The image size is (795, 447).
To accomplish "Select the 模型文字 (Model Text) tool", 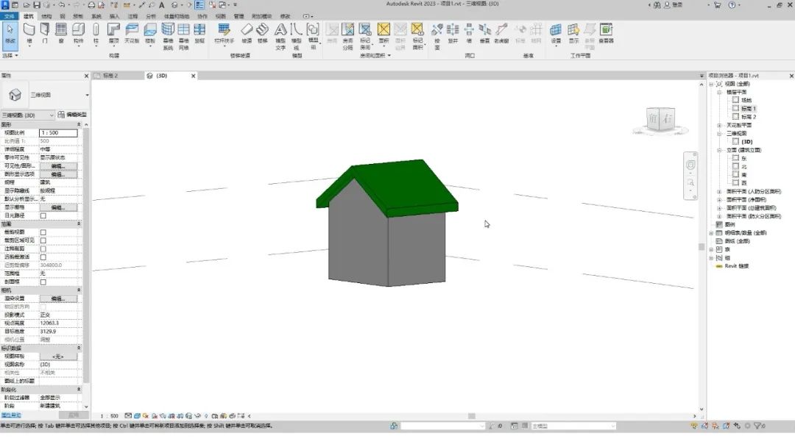I will [x=280, y=37].
